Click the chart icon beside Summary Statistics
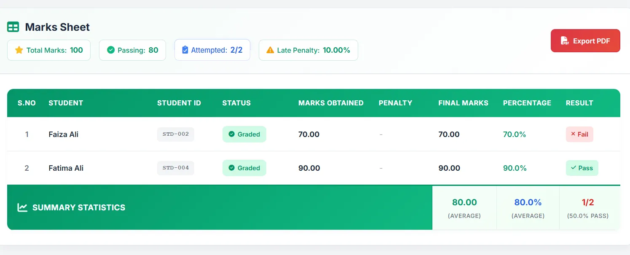 pyautogui.click(x=22, y=207)
